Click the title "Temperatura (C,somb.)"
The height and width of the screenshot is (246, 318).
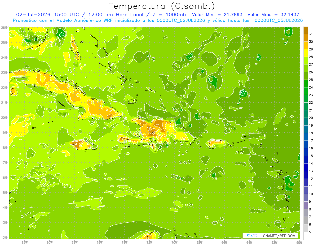pyautogui.click(x=162, y=6)
